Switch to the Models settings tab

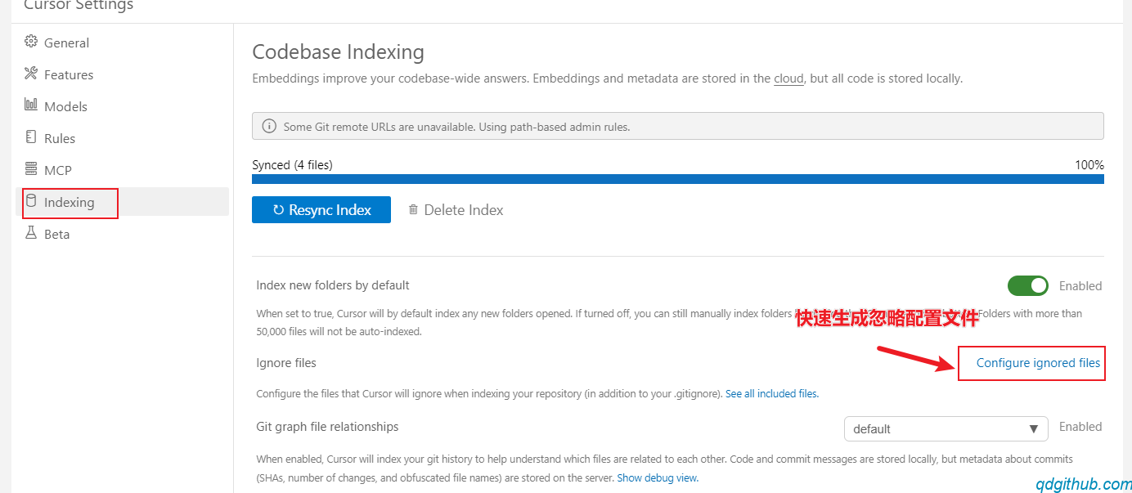tap(122, 106)
